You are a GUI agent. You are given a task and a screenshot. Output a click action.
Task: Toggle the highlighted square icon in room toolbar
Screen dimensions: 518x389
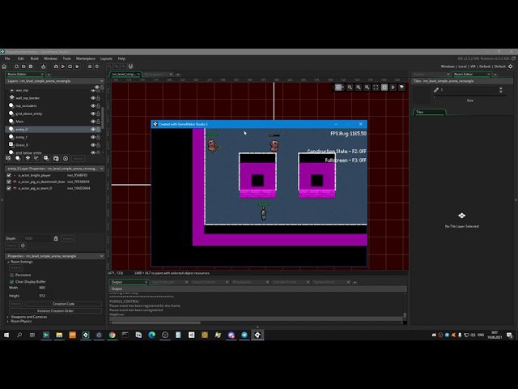point(384,88)
